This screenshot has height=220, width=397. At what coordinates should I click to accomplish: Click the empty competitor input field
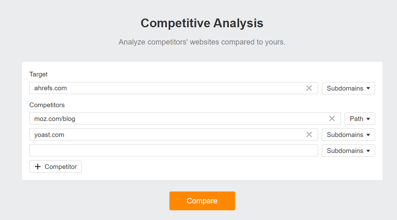tap(174, 150)
